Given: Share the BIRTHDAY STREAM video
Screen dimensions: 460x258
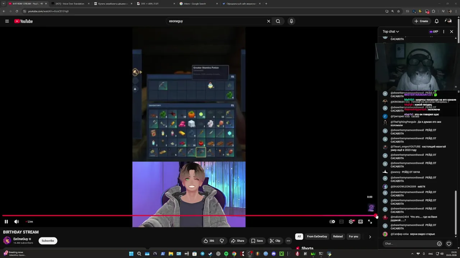Looking at the screenshot, I should (x=238, y=241).
